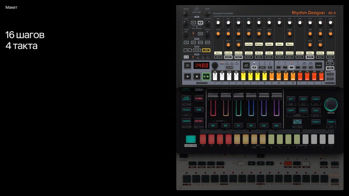
Task: Toggle the analog filter HPF button
Action: (193, 23)
